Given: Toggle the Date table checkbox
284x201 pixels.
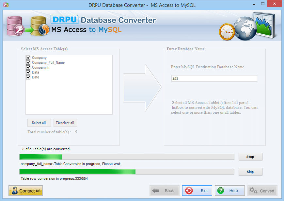Looking at the screenshot, I should point(28,77).
